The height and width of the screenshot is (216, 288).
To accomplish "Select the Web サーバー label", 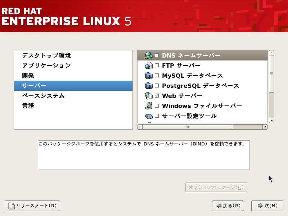I will pos(182,96).
